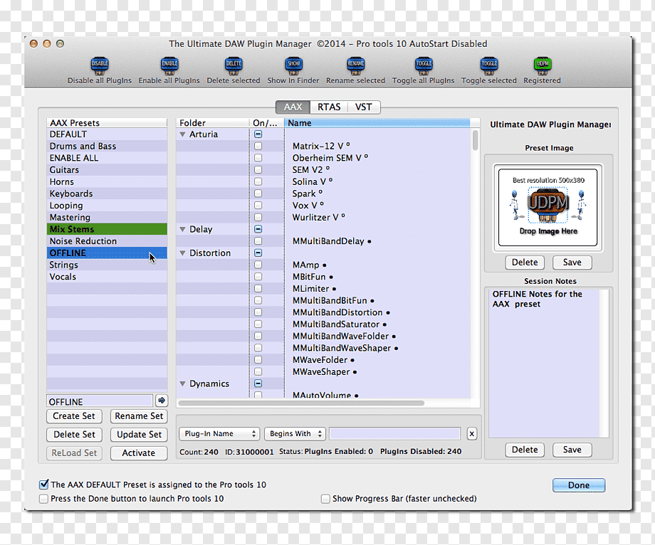Check Show Progress Bar checkbox
Viewport: 655px width, 545px height.
(325, 499)
